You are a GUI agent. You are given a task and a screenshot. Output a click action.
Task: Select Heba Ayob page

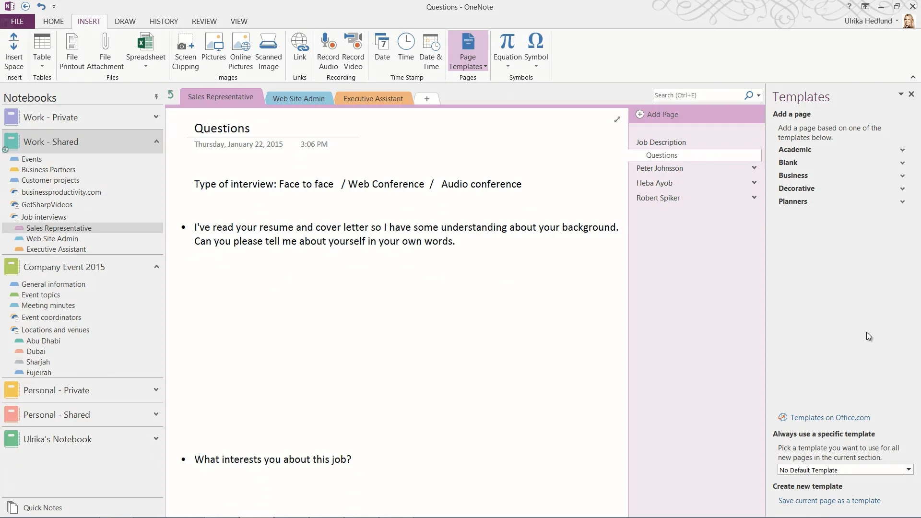pos(654,183)
